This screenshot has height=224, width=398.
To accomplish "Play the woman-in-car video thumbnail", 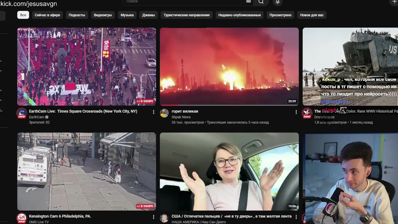I will point(229,171).
